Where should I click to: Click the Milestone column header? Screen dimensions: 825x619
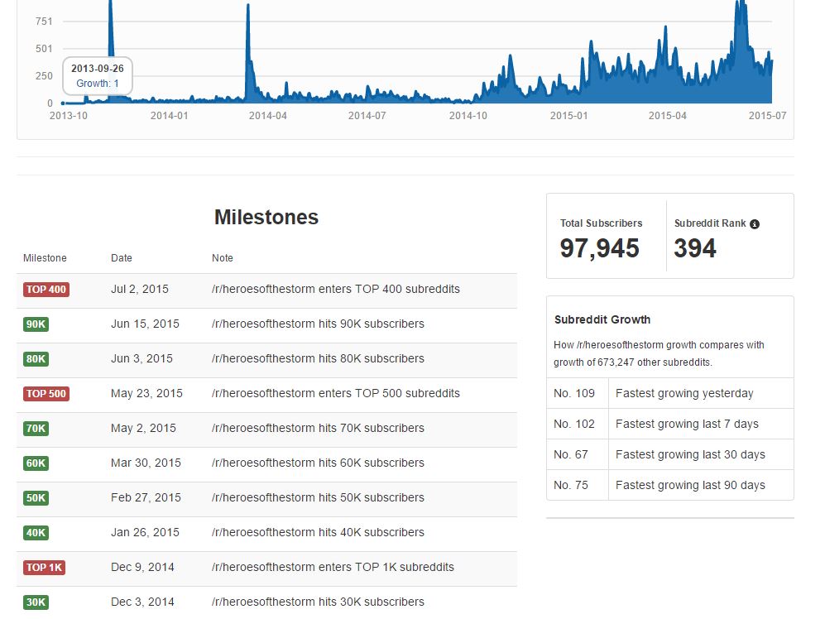(45, 258)
